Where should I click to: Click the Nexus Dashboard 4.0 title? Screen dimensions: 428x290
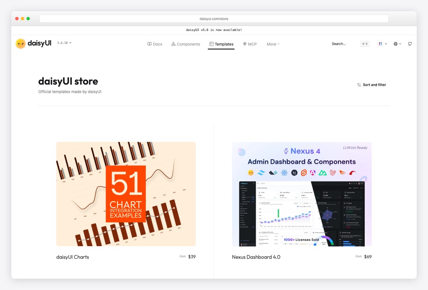tap(256, 257)
